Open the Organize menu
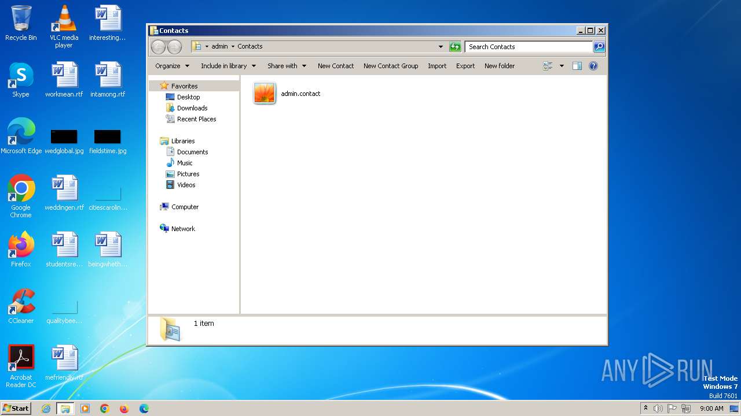 (172, 66)
